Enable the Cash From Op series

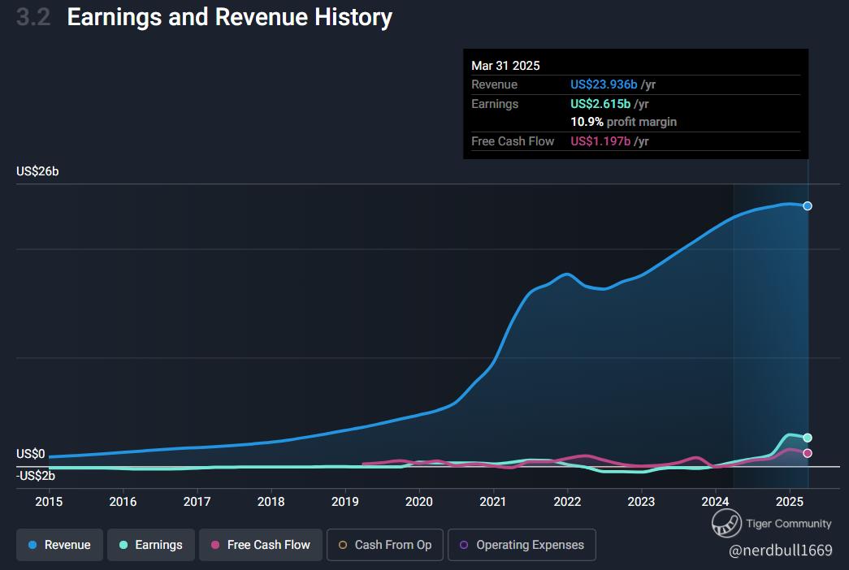point(384,545)
